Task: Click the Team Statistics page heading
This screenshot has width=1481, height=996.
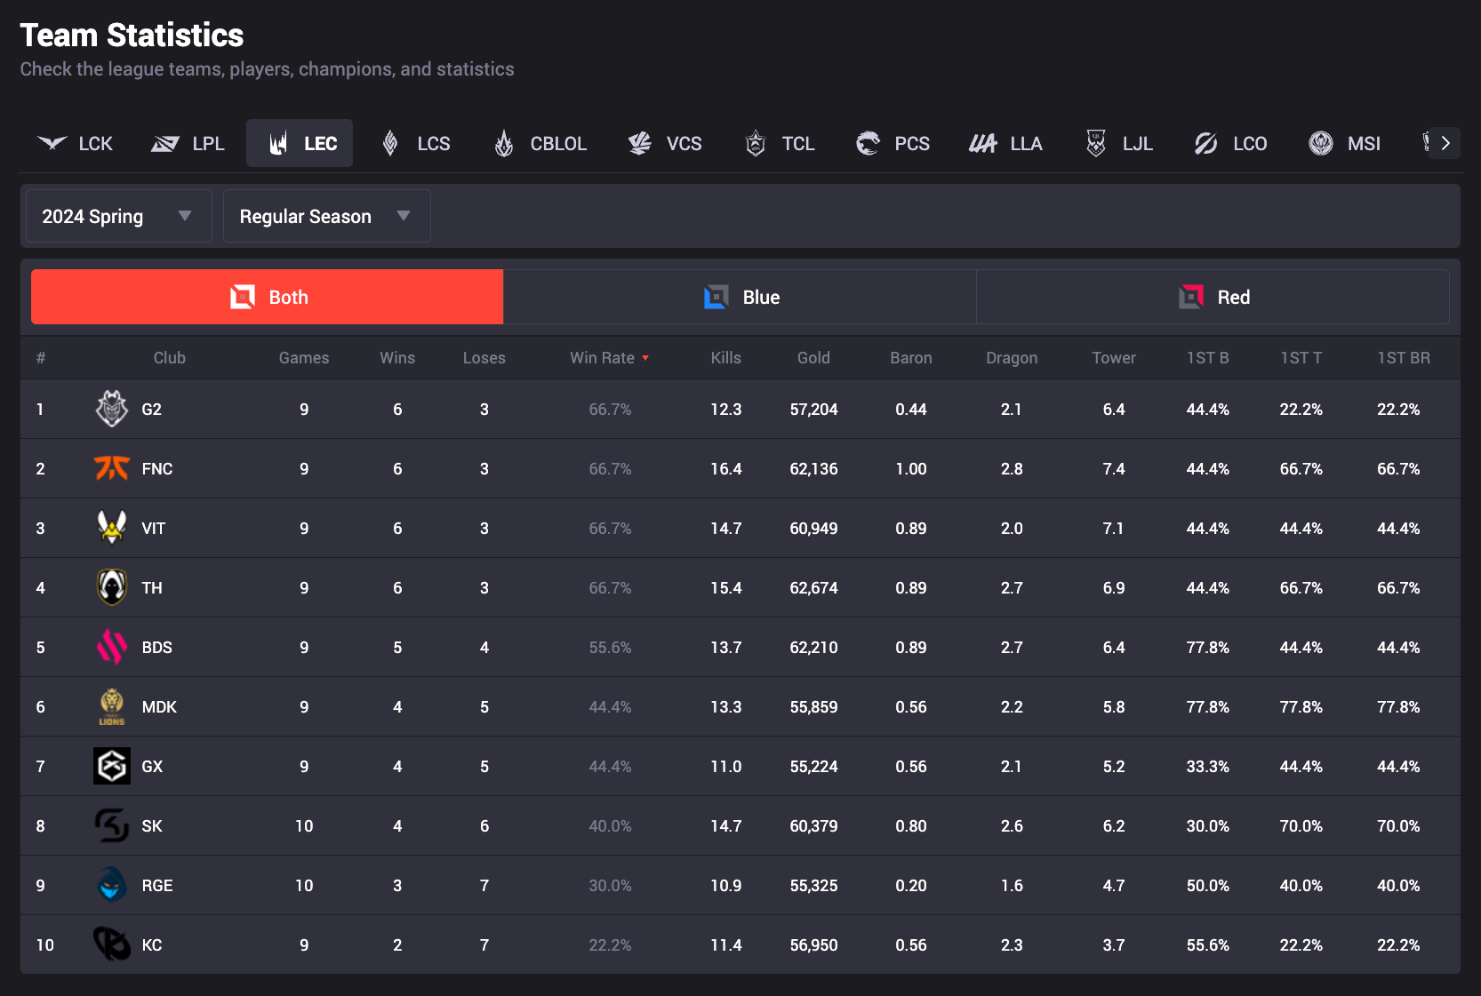Action: point(132,35)
